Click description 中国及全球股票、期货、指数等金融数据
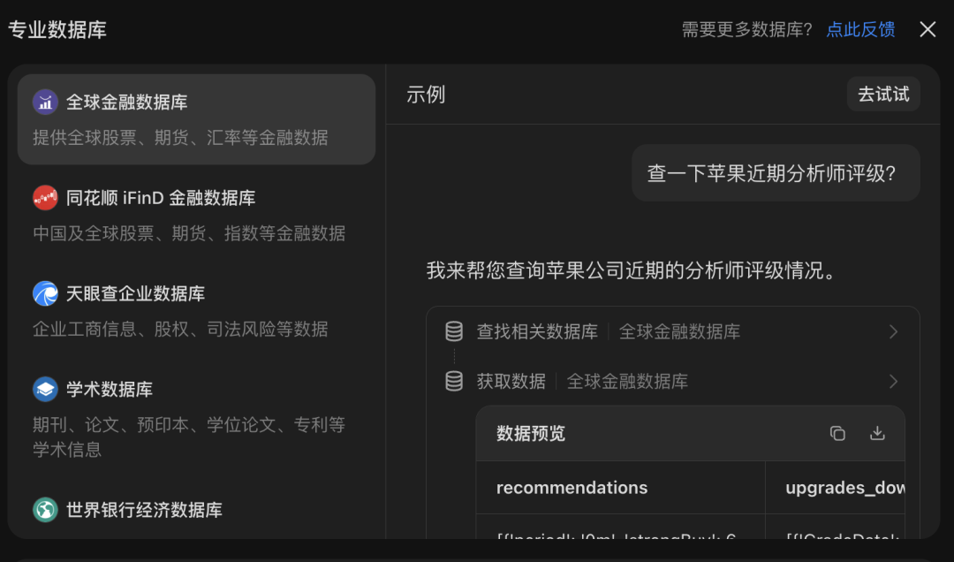This screenshot has height=562, width=954. 189,233
